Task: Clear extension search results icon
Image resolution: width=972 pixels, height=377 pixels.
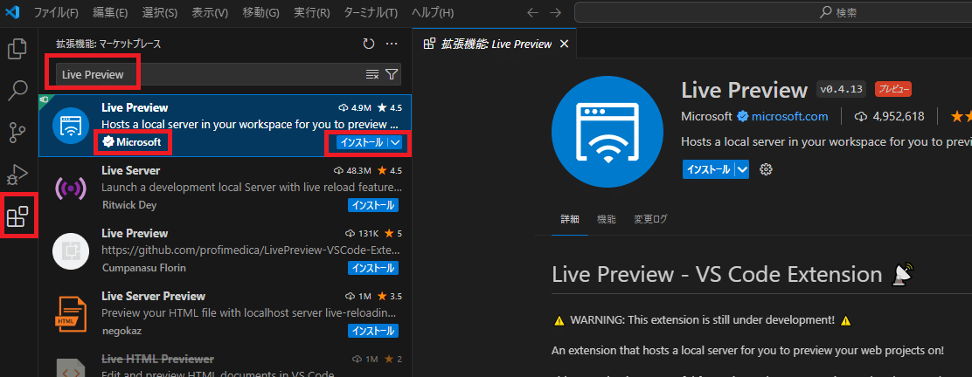Action: click(x=372, y=74)
